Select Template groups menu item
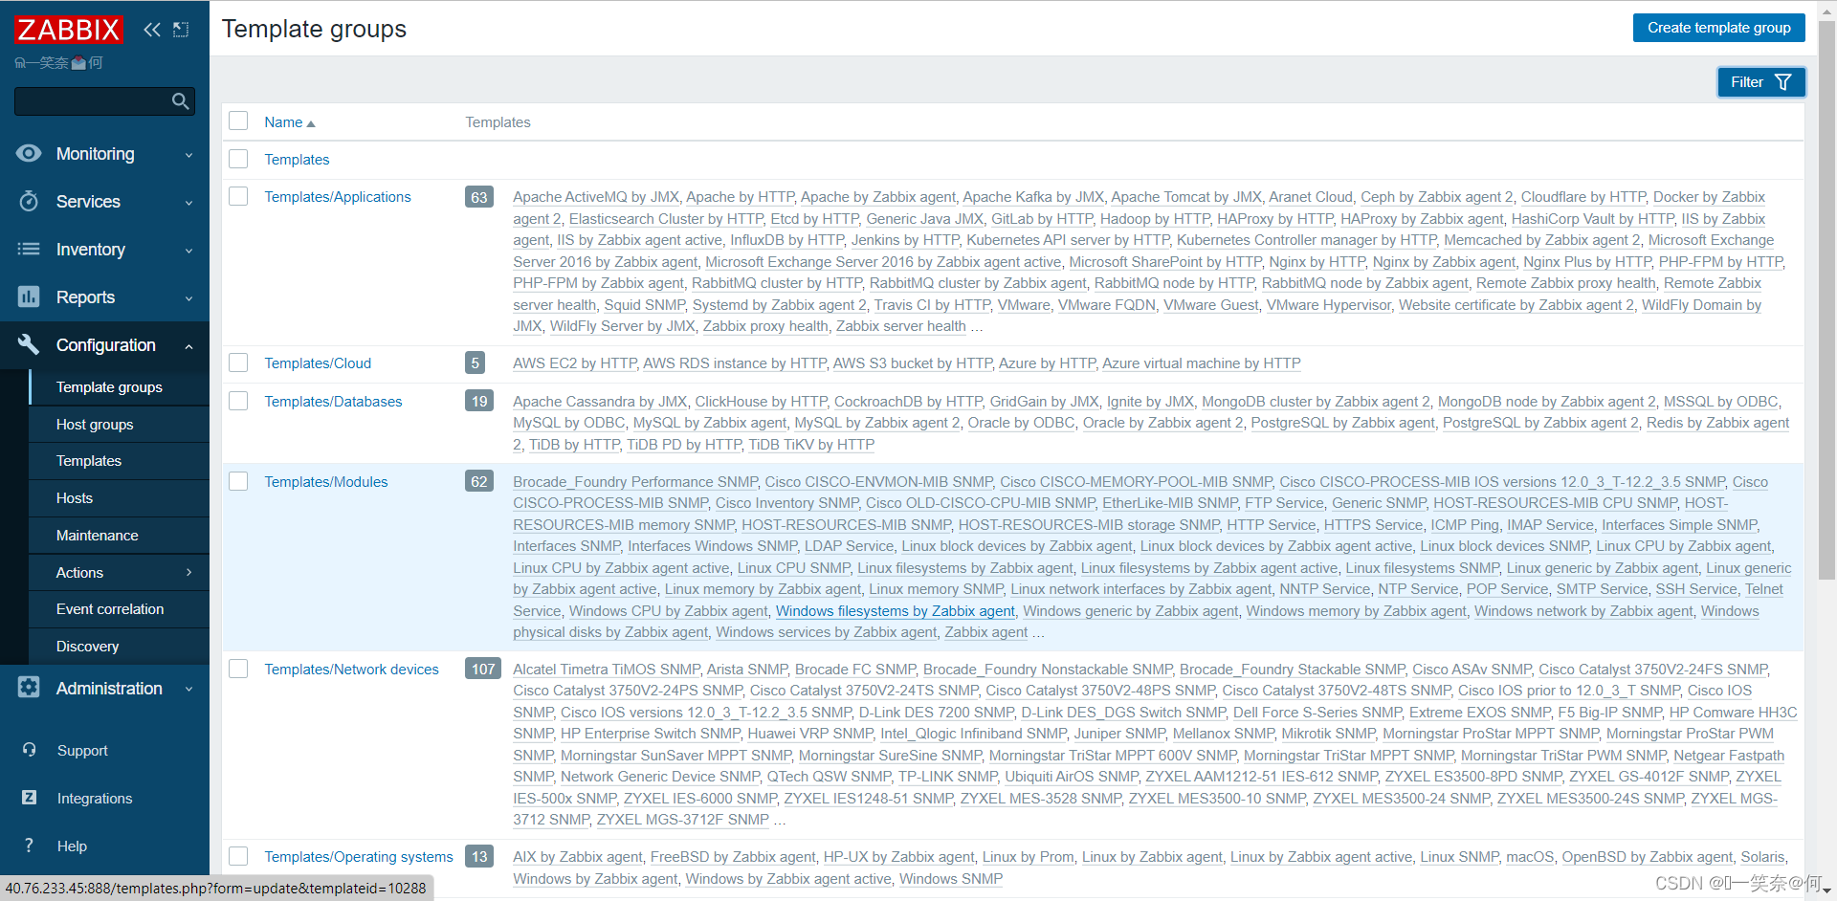The width and height of the screenshot is (1837, 901). [119, 386]
